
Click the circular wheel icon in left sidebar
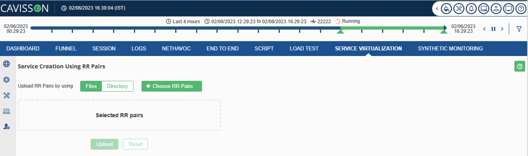pos(6,80)
